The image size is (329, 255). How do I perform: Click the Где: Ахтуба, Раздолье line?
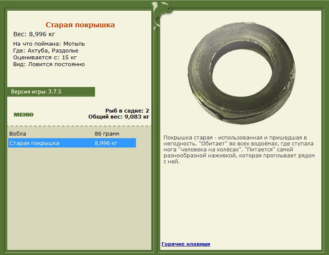(46, 51)
